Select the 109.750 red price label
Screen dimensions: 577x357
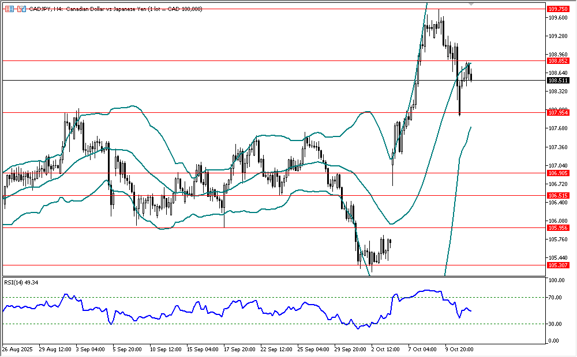click(x=557, y=9)
